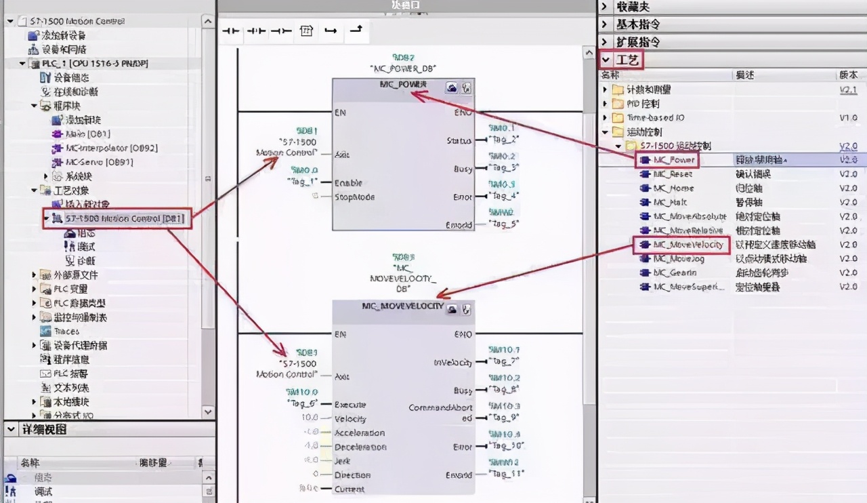
Task: Click the V2.1 version link
Action: point(848,89)
